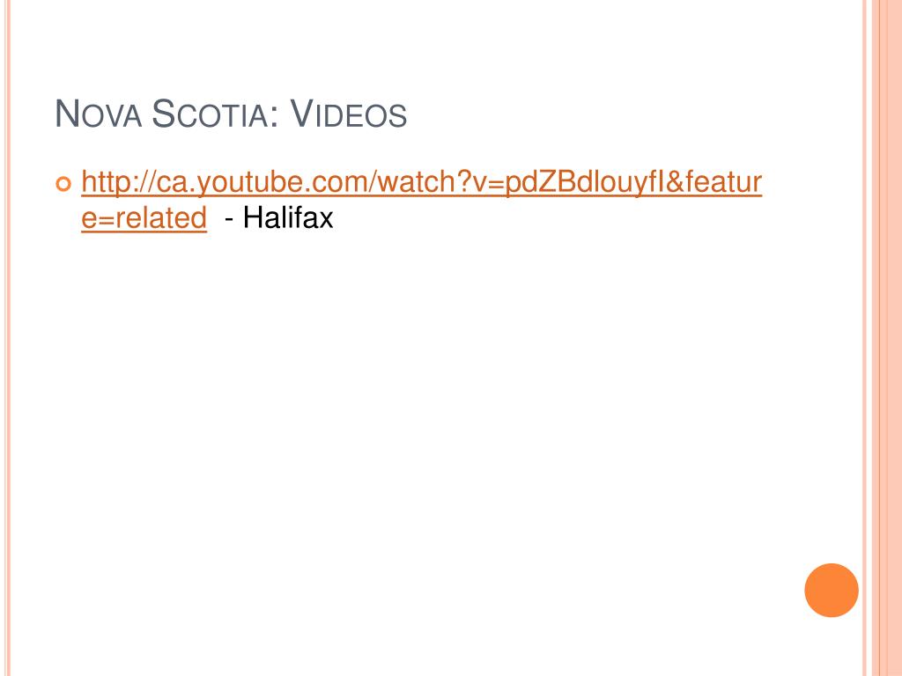The width and height of the screenshot is (902, 676).
Task: Select the orange ring bullet marker
Action: point(63,184)
